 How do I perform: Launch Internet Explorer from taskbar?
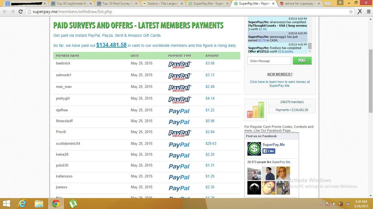coord(22,203)
